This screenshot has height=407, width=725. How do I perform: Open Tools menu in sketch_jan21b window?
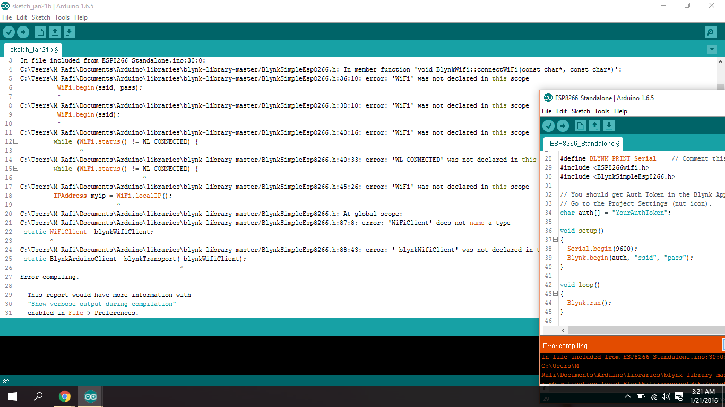pos(62,17)
